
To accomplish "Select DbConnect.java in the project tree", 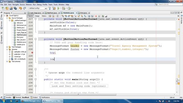I will 21,25.
